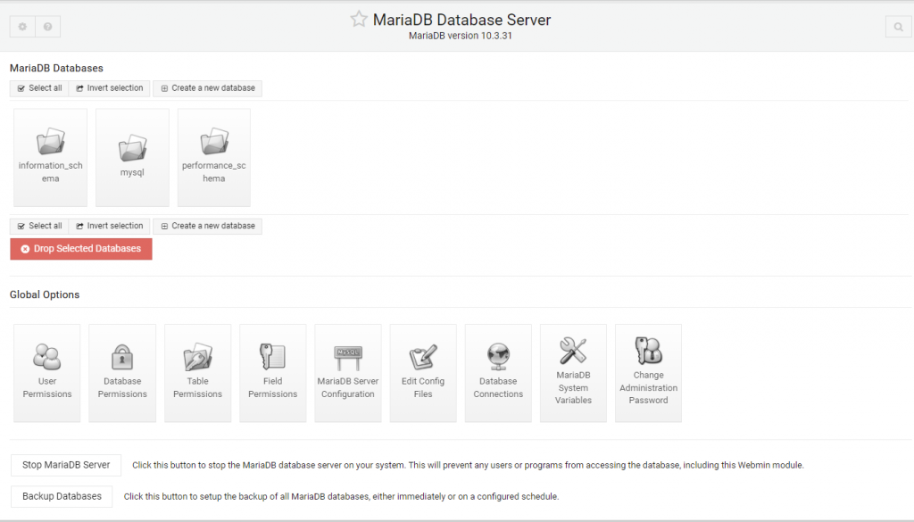The height and width of the screenshot is (522, 914).
Task: Open Database Connections globe icon
Action: 498,357
